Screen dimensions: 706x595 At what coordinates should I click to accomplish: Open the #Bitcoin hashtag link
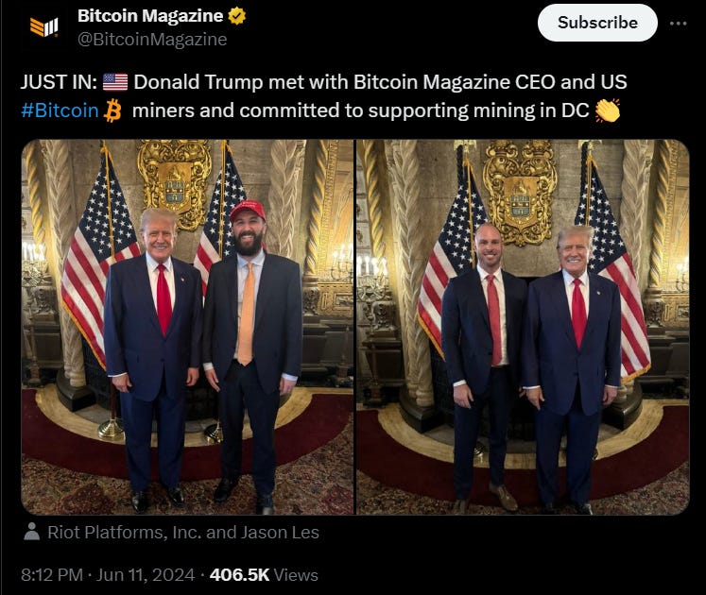click(x=60, y=110)
